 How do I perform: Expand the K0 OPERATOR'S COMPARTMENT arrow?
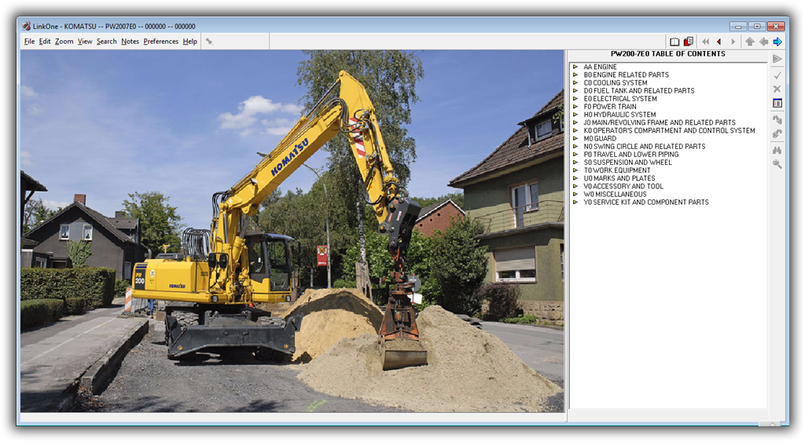coord(575,130)
